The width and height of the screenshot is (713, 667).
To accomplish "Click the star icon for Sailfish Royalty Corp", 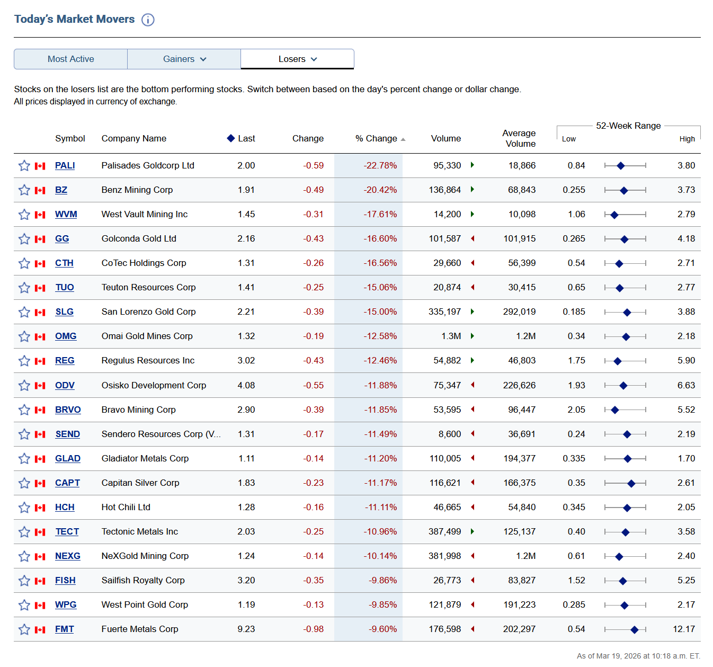I will pos(24,581).
